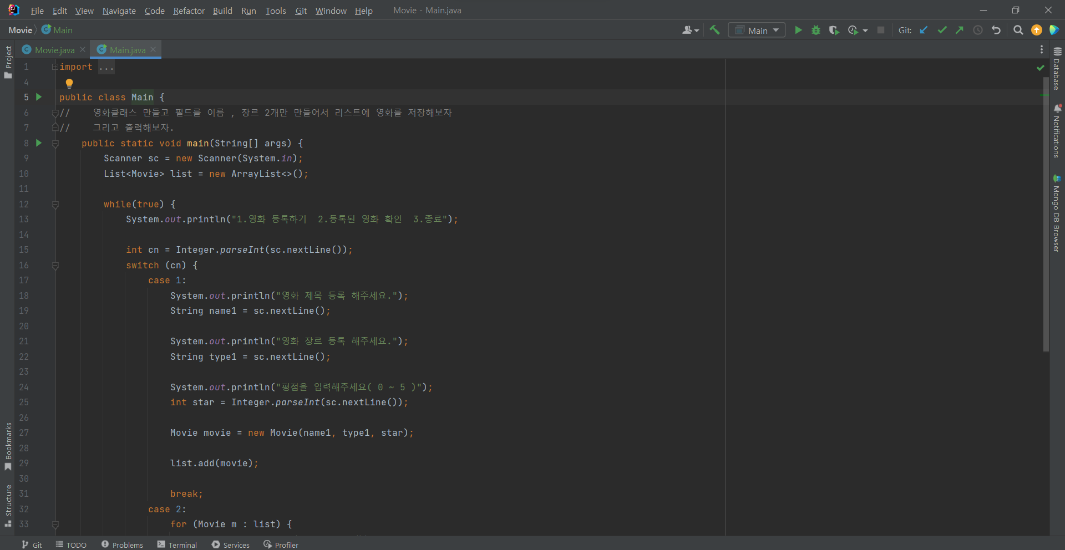This screenshot has height=550, width=1065.
Task: Open the Refactor menu
Action: tap(189, 11)
